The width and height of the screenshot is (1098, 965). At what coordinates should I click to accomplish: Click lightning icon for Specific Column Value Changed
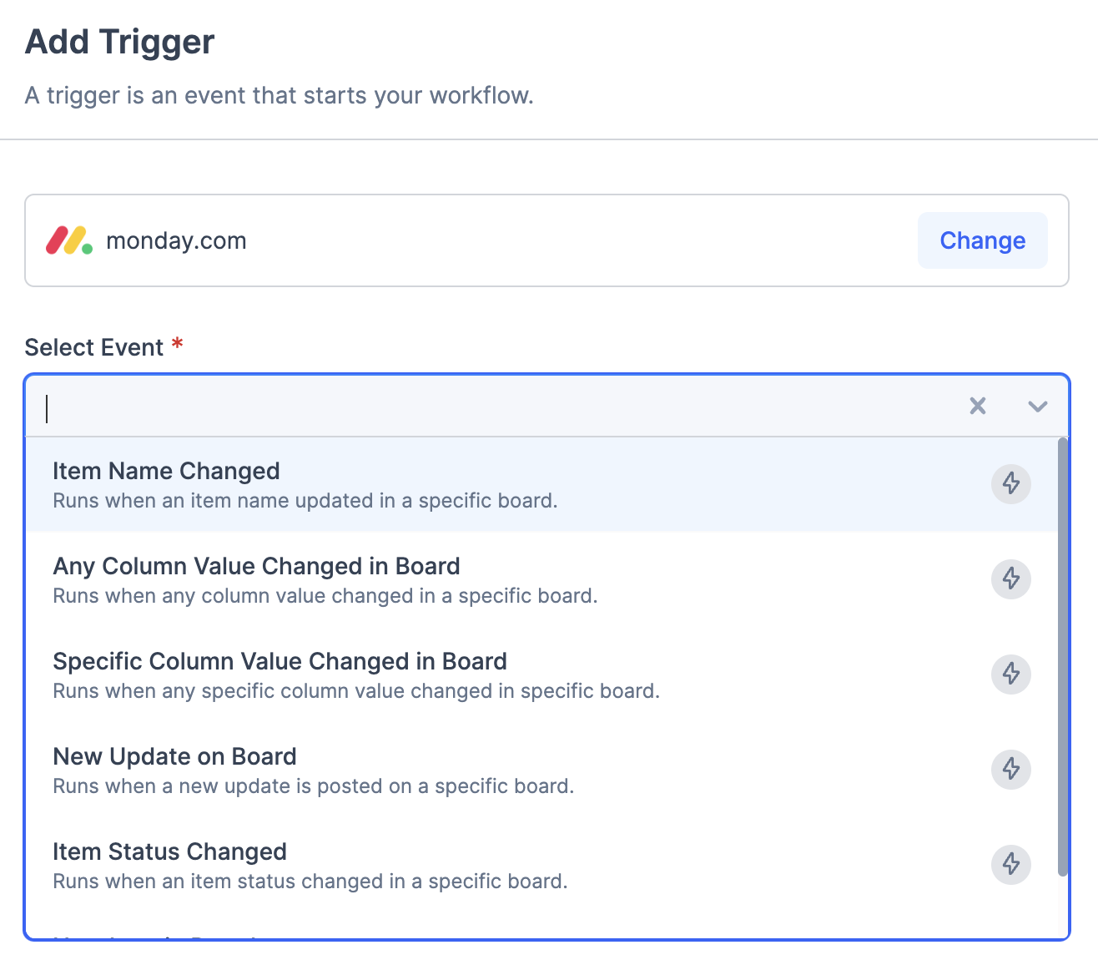(x=1011, y=674)
